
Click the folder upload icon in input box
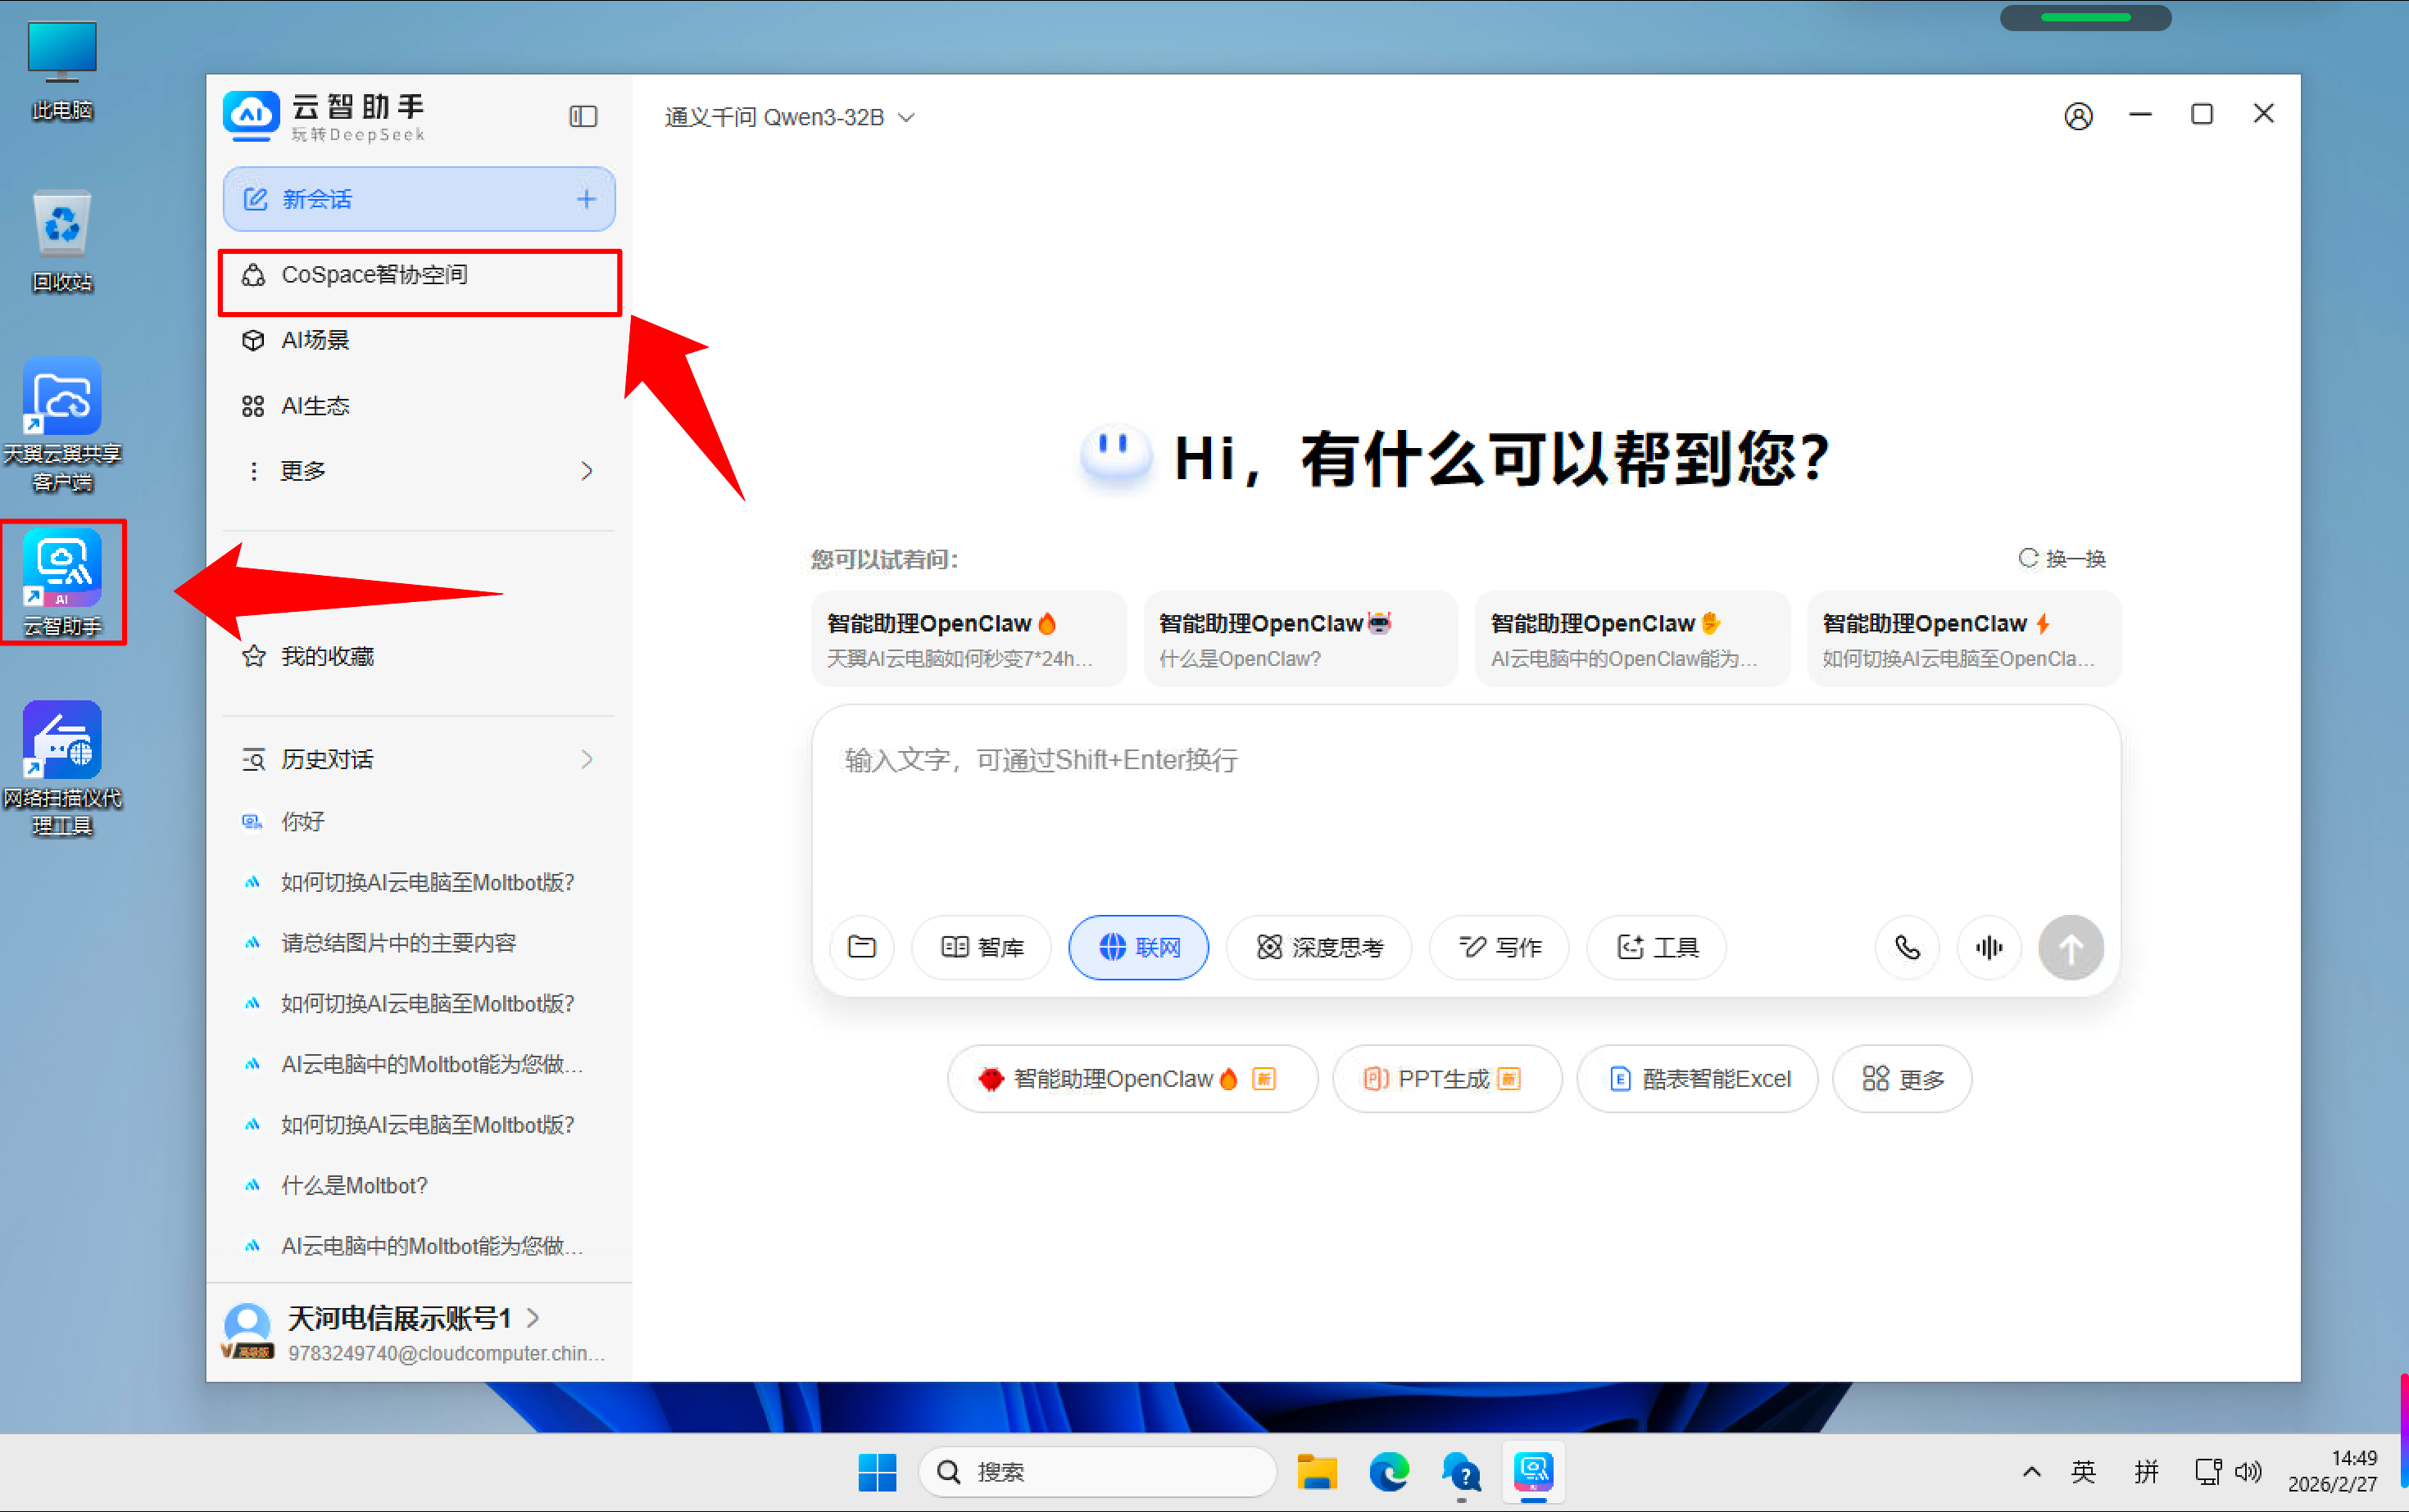(861, 946)
